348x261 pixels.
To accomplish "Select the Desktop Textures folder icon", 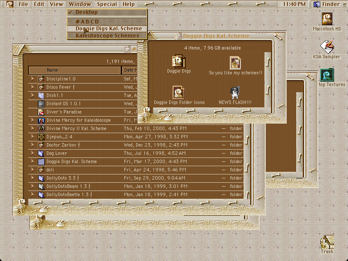I will (x=327, y=75).
